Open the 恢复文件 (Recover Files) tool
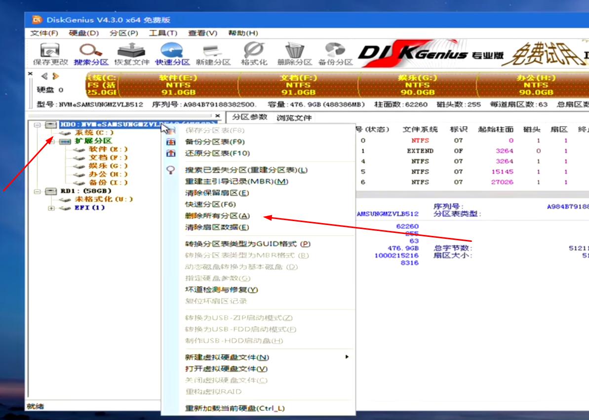589x420 pixels. (x=131, y=54)
